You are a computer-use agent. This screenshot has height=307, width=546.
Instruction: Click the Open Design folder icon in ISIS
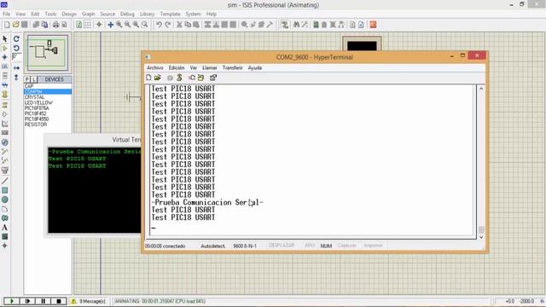click(x=15, y=25)
